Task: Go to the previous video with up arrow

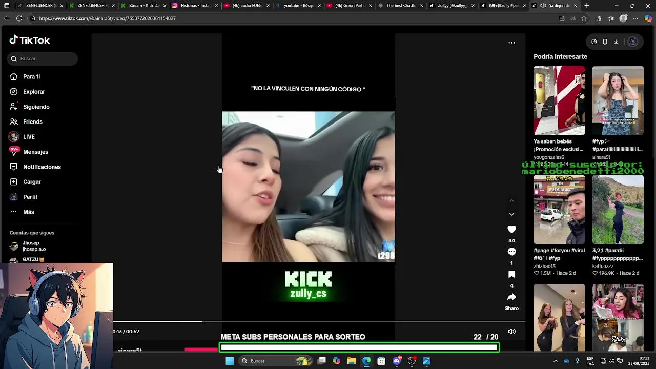Action: [x=511, y=200]
